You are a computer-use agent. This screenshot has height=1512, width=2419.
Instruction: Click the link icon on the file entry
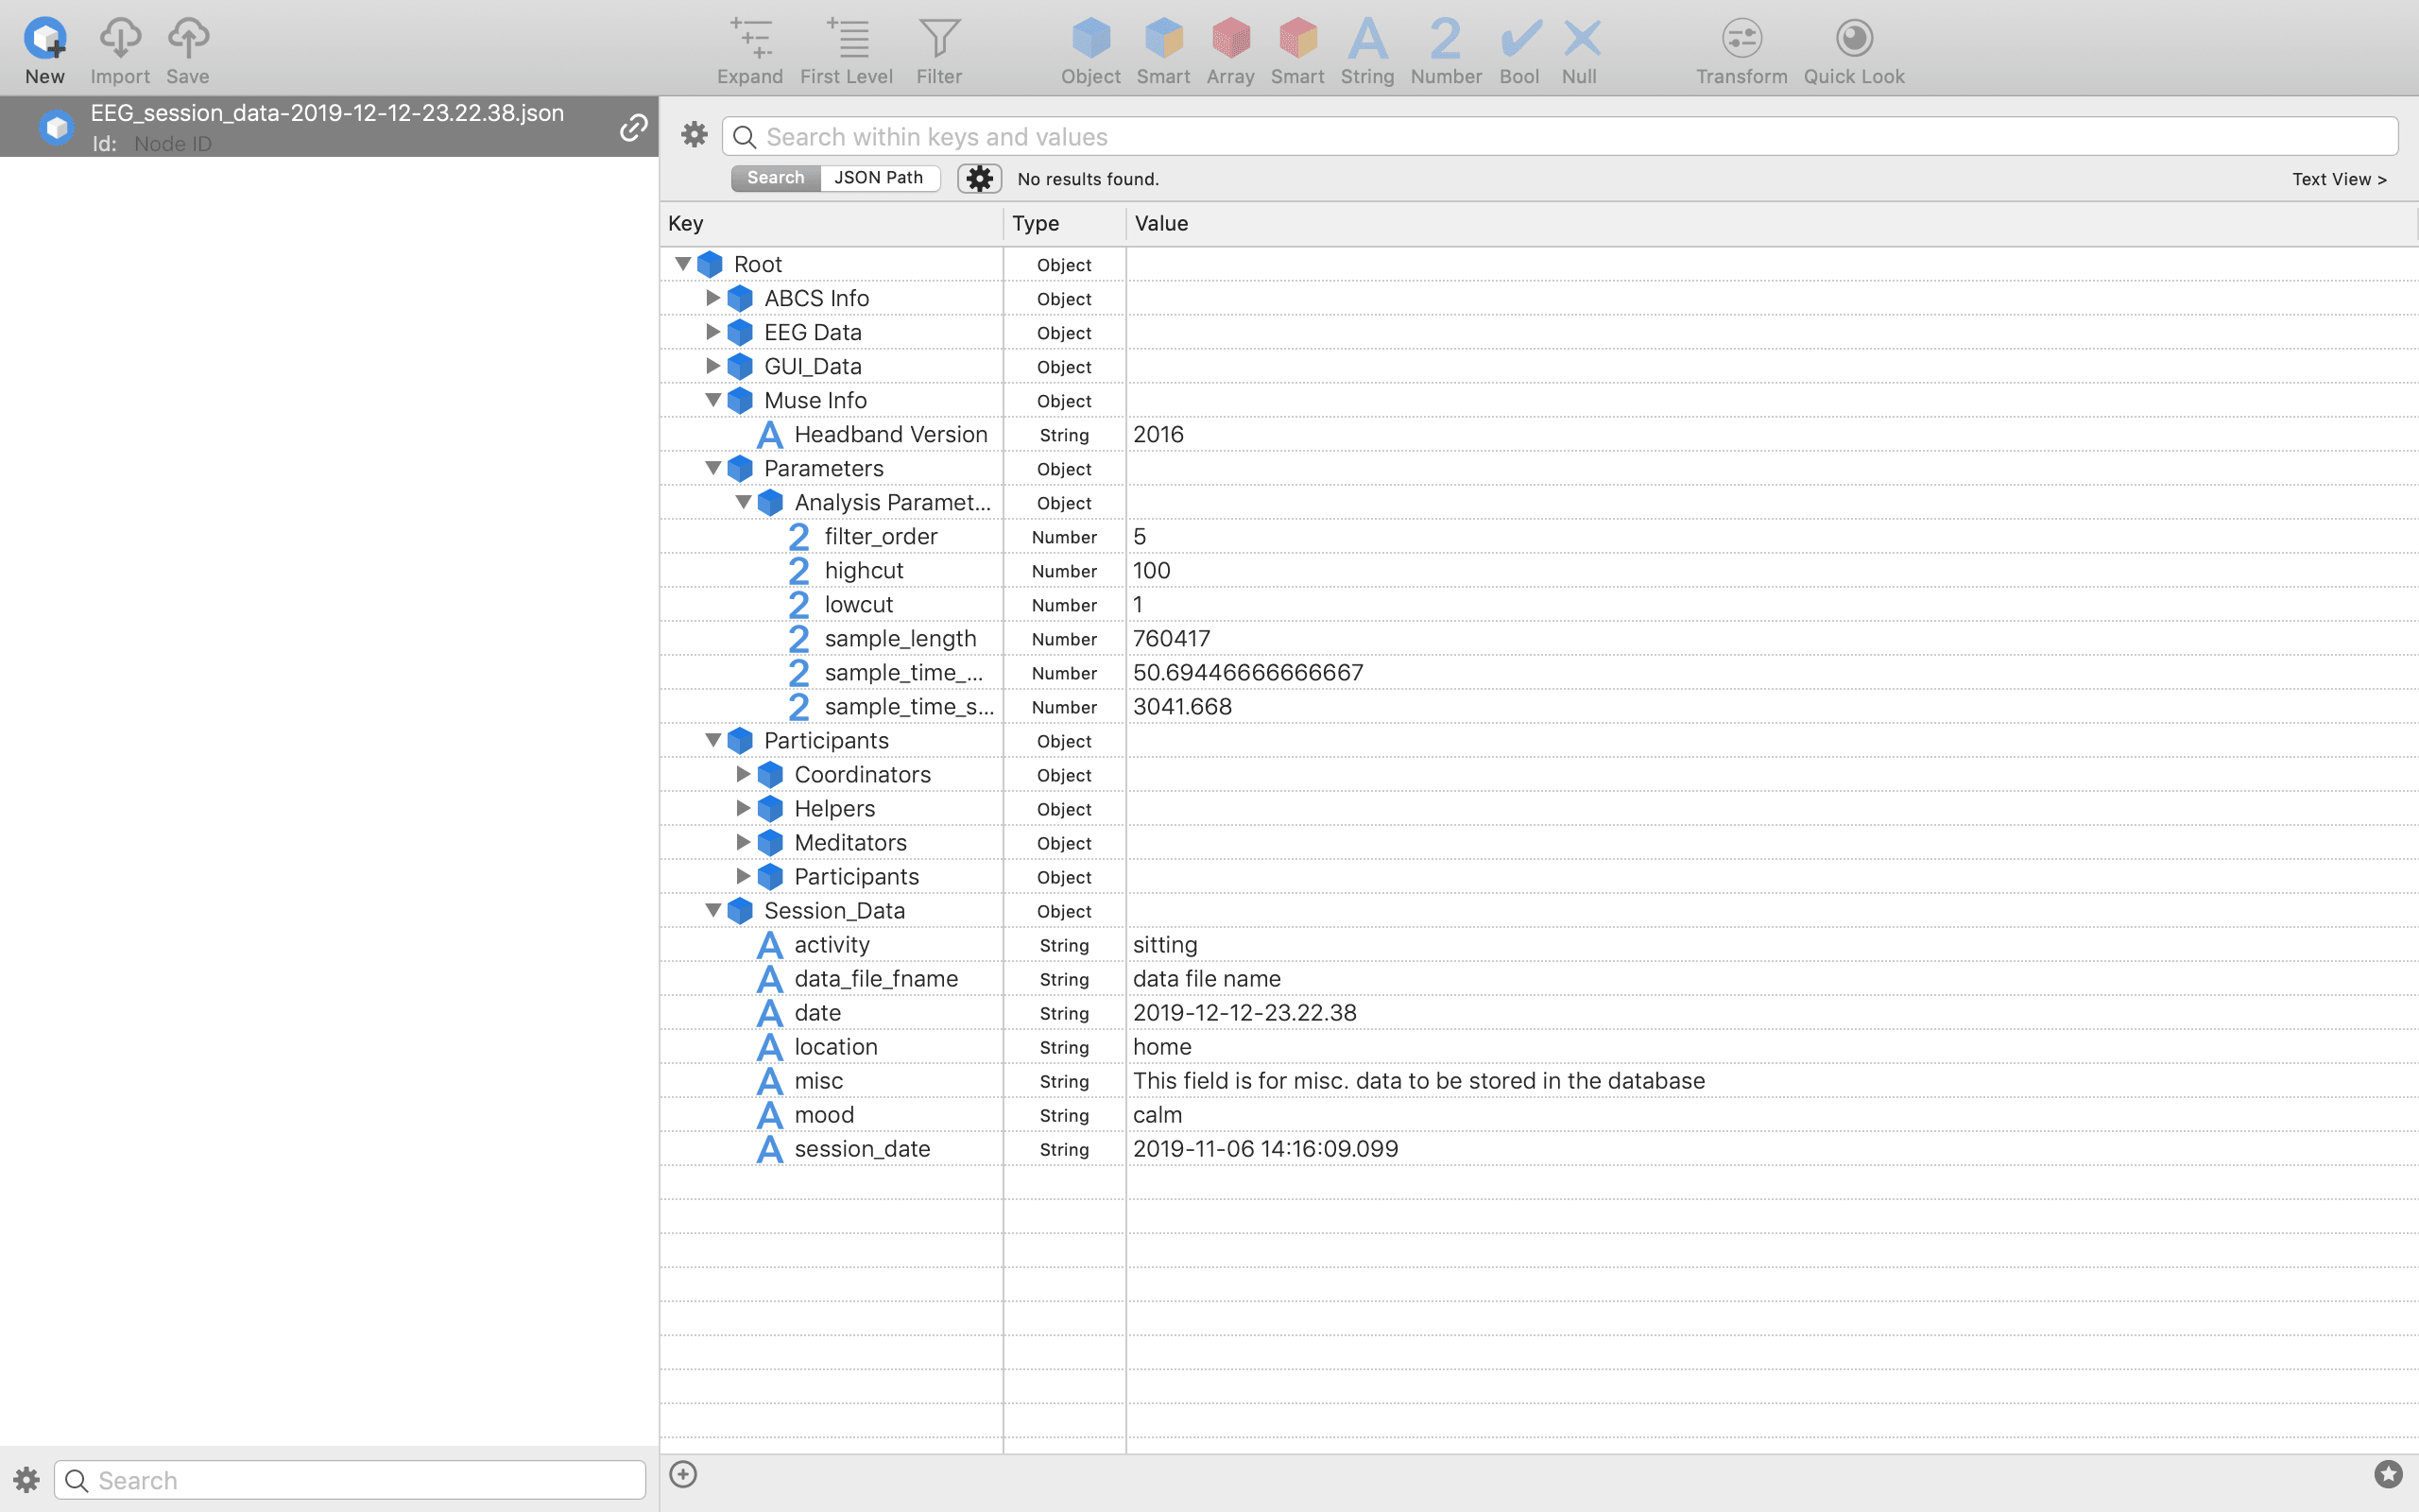634,127
